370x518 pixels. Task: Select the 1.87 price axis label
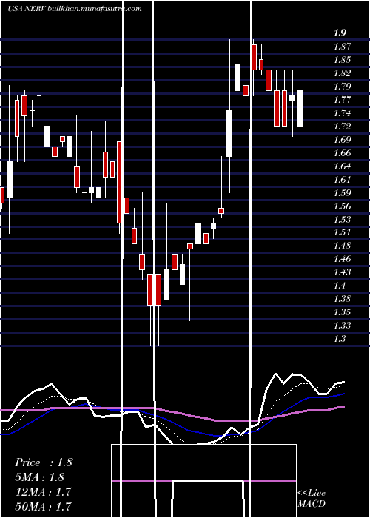(342, 46)
